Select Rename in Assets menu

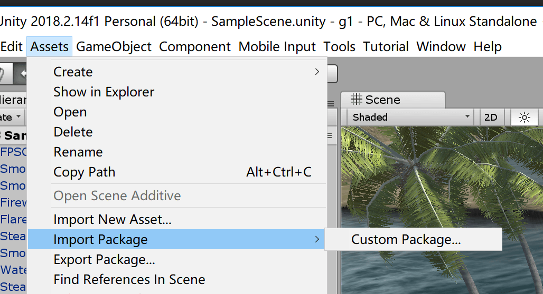[x=78, y=152]
